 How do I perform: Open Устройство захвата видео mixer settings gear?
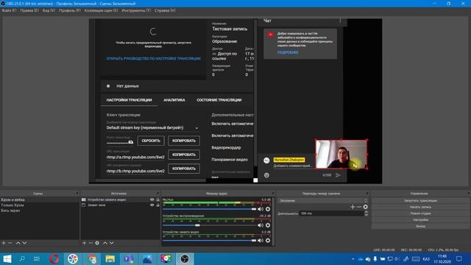tap(268, 241)
